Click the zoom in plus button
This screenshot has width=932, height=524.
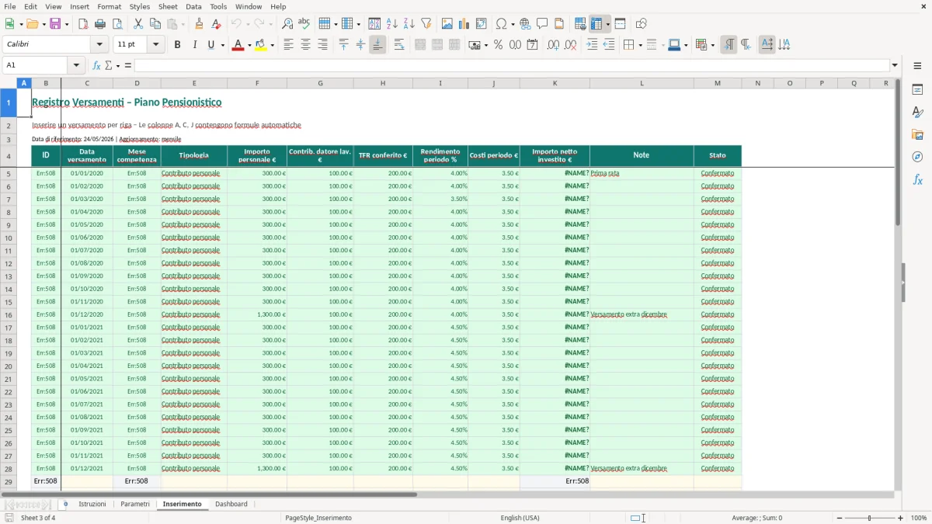[x=901, y=518]
